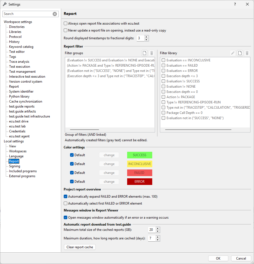254x264 pixels.
Task: Select the filter group starting Action != PACKAGE
Action: tap(110, 65)
